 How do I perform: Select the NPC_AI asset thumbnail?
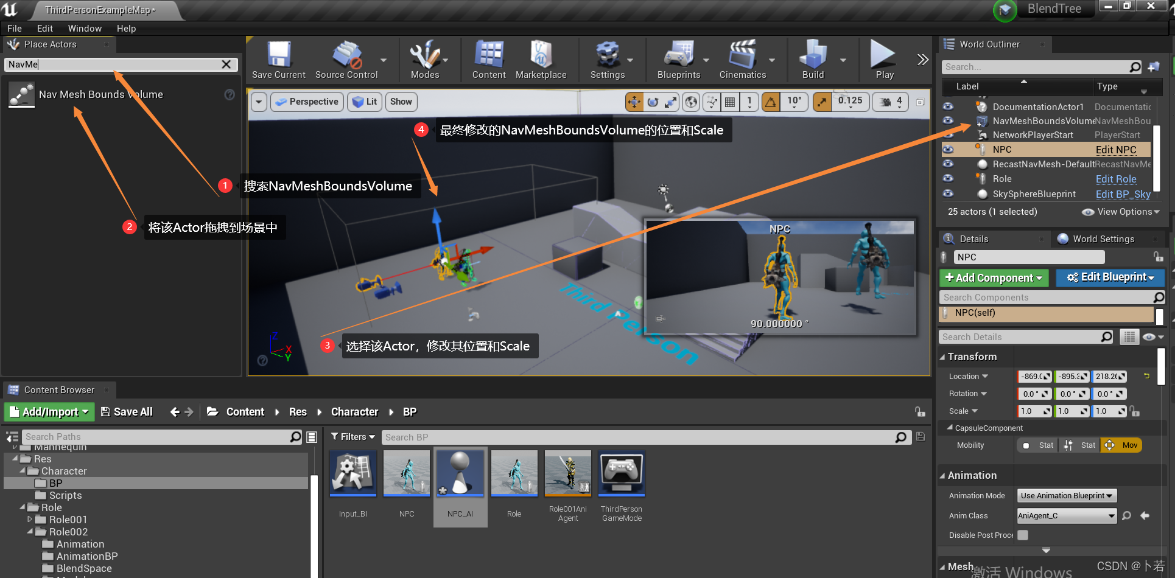pyautogui.click(x=460, y=473)
